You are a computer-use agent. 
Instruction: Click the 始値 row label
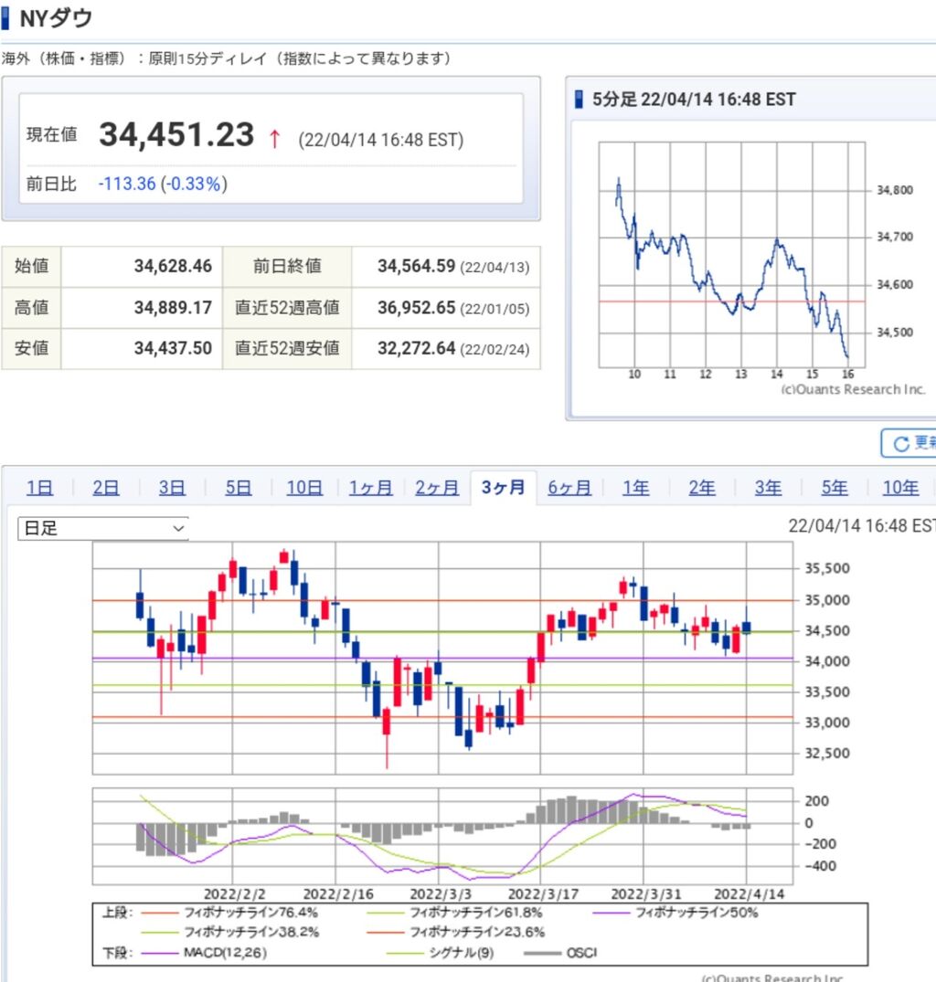click(x=31, y=266)
